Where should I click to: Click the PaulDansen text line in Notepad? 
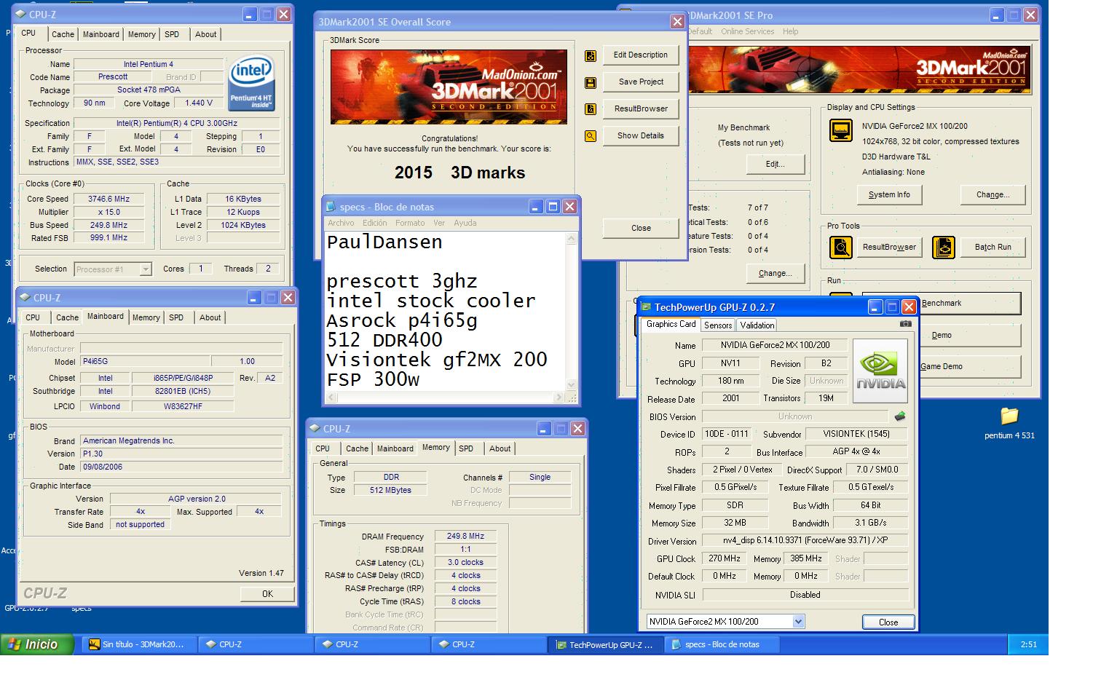(x=384, y=242)
